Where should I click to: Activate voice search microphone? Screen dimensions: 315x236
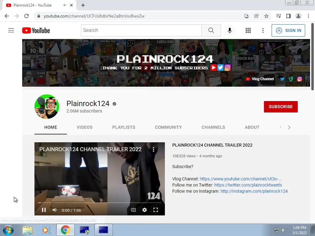pyautogui.click(x=229, y=30)
